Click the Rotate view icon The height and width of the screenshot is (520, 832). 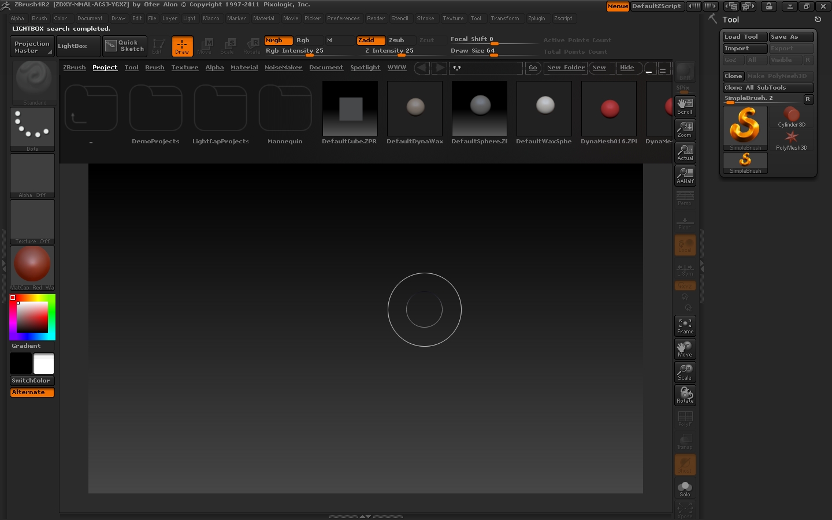click(x=685, y=395)
